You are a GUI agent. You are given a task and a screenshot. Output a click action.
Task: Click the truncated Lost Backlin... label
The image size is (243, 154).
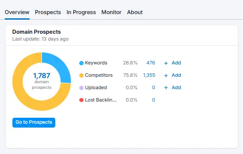[101, 100]
